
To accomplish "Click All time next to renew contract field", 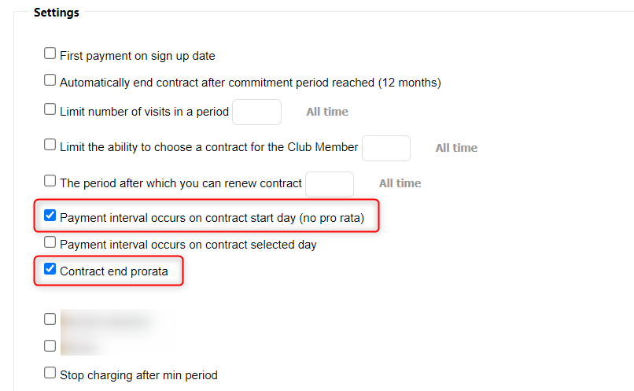I will (400, 183).
